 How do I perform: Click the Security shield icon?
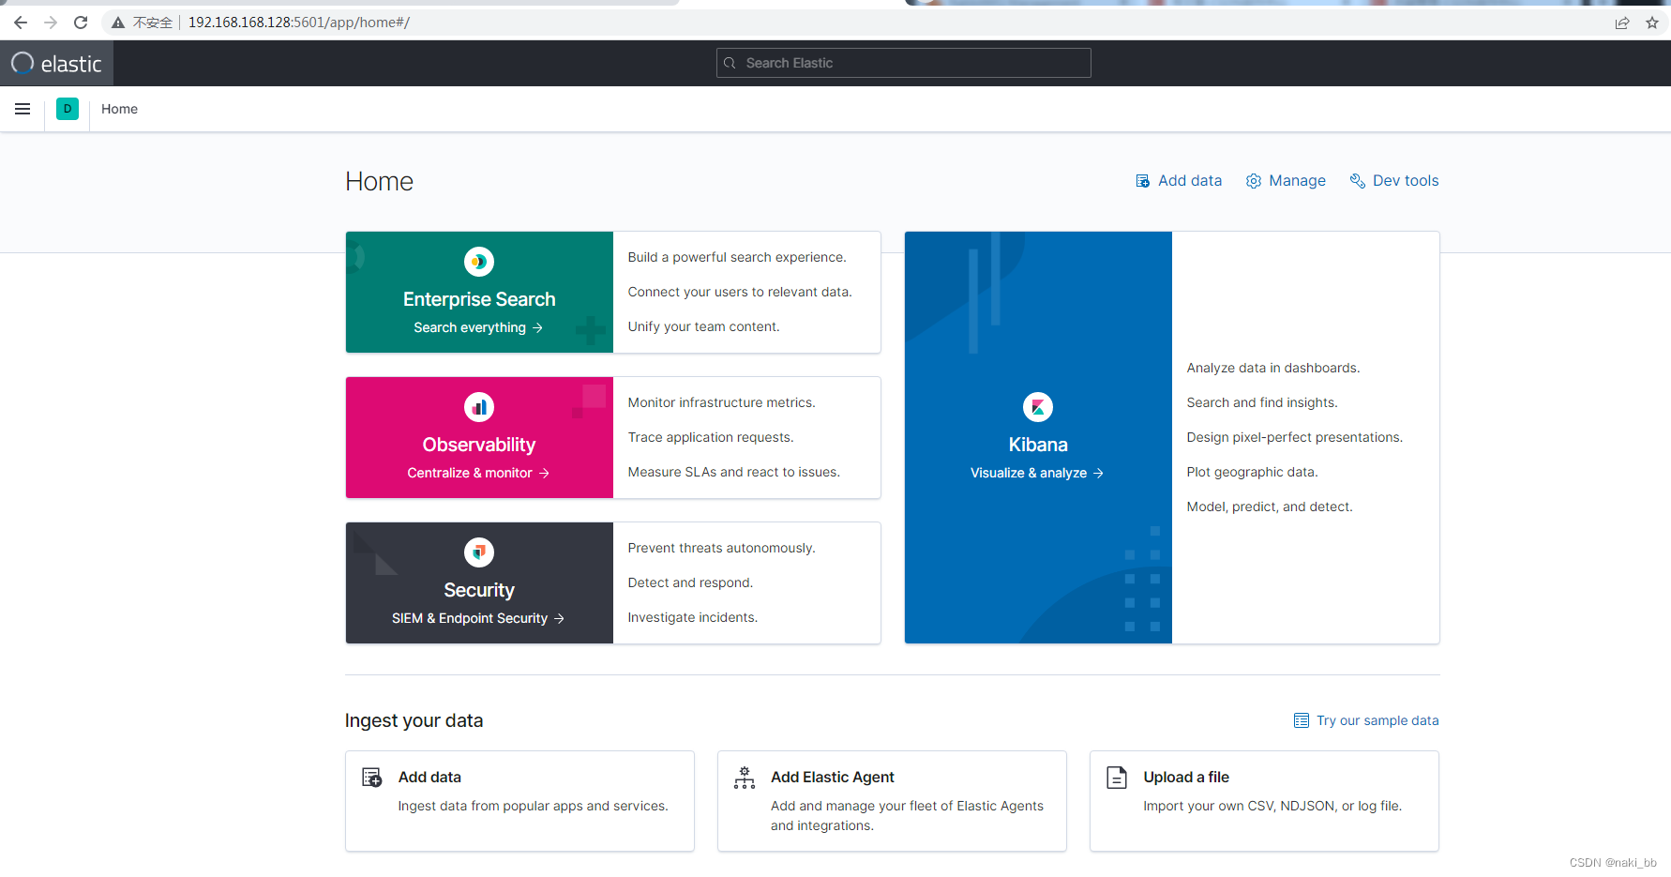(478, 552)
